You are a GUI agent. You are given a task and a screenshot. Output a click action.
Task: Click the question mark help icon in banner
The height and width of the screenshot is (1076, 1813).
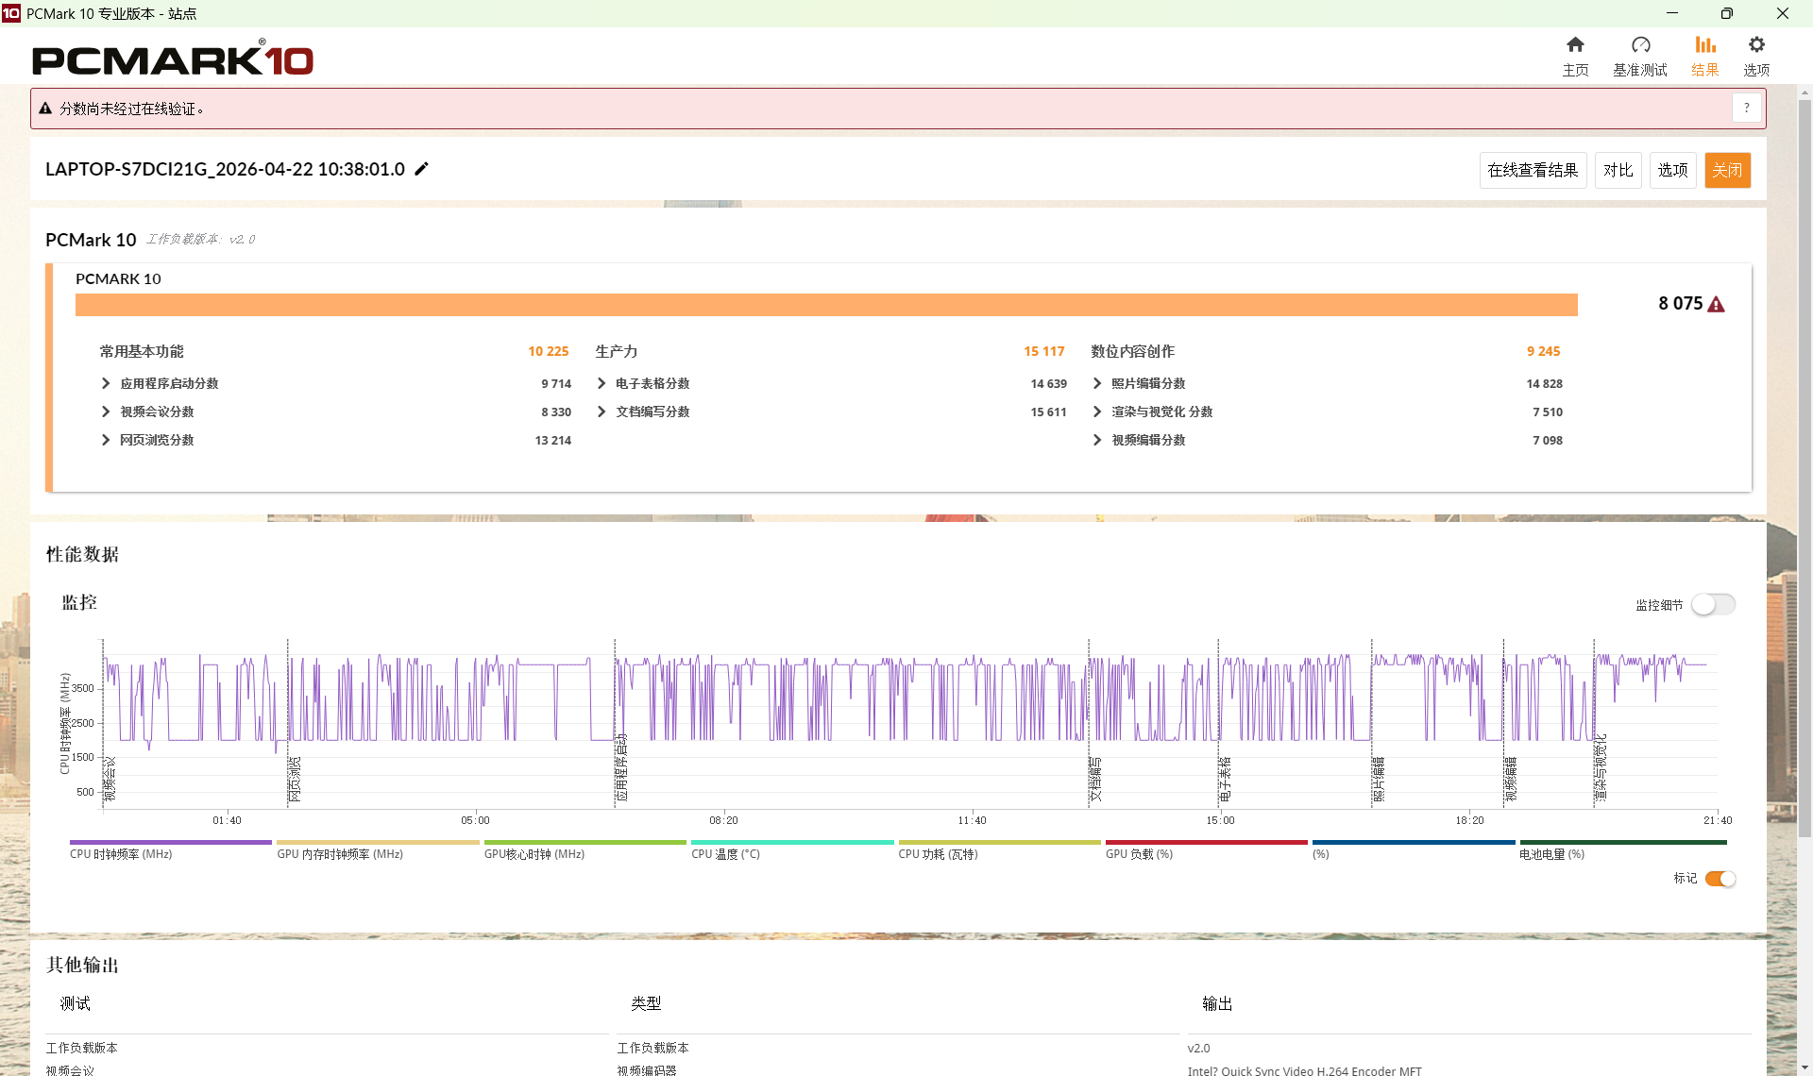click(x=1747, y=109)
